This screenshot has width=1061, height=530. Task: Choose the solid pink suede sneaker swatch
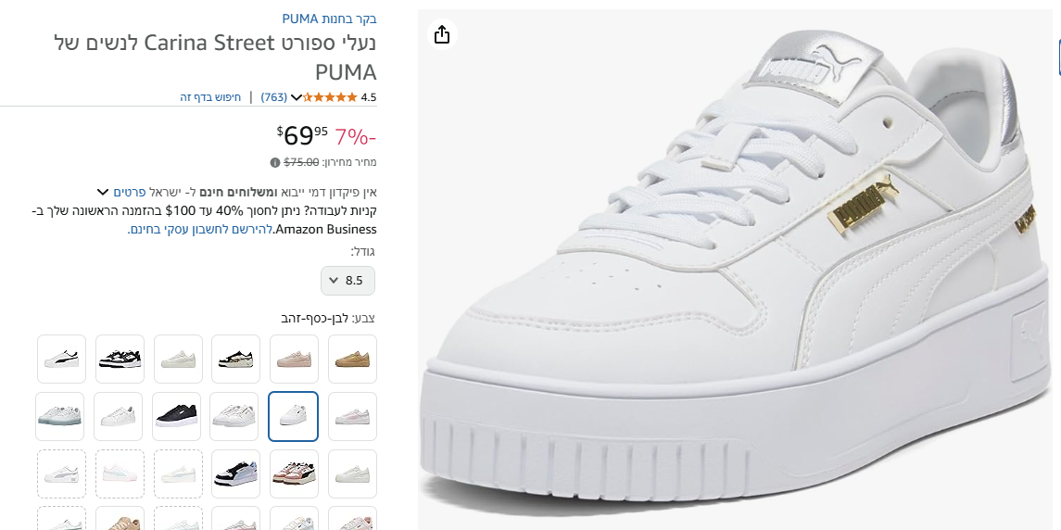click(294, 359)
